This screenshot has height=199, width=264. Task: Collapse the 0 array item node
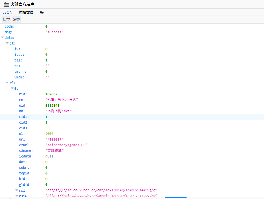(12, 88)
